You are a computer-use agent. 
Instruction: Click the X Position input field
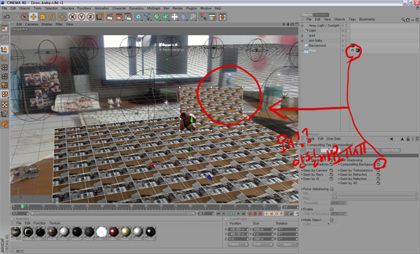pos(239,230)
